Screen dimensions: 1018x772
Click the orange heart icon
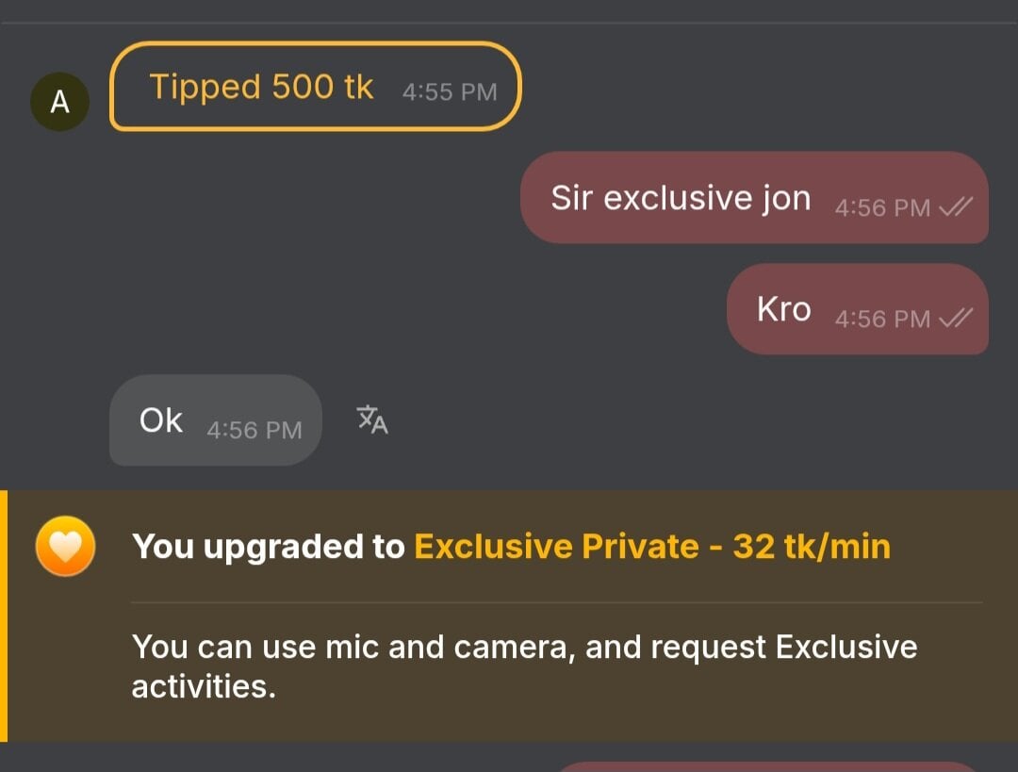pos(65,547)
